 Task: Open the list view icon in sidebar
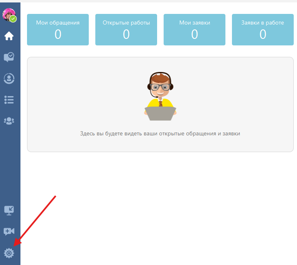tap(9, 99)
